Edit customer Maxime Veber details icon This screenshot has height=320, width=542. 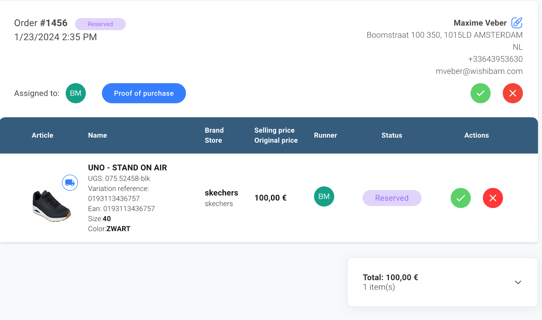(x=517, y=23)
